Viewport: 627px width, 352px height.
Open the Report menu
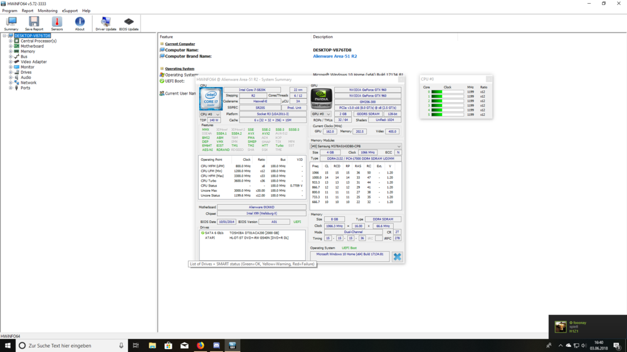coord(28,11)
